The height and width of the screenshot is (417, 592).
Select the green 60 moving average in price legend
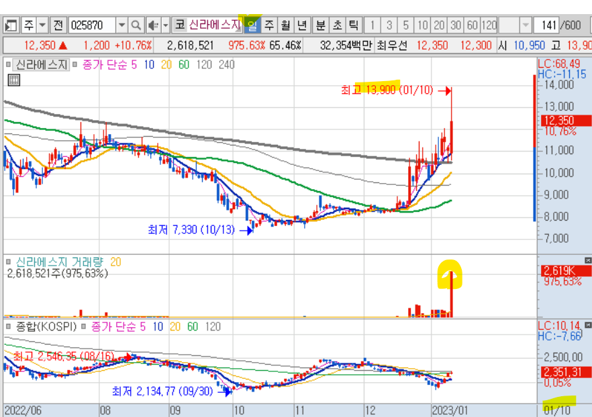184,65
